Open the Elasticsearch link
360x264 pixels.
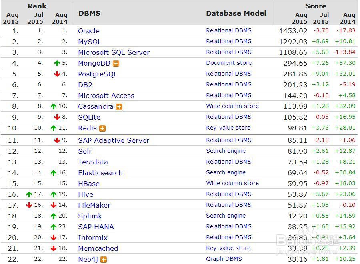[x=100, y=173]
